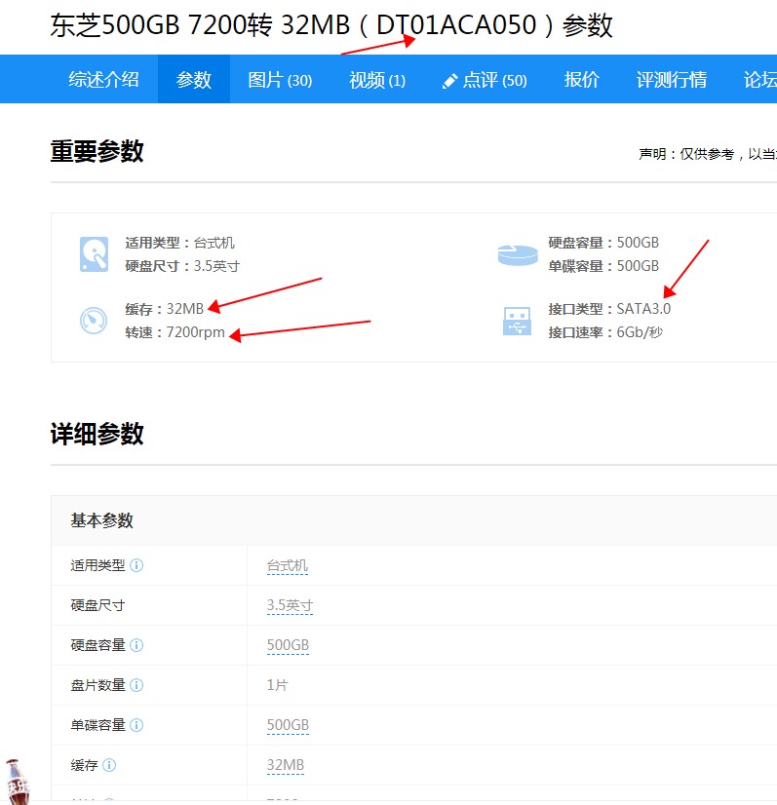Click the 接口速率：6Gb/秒 summary text

pos(605,332)
